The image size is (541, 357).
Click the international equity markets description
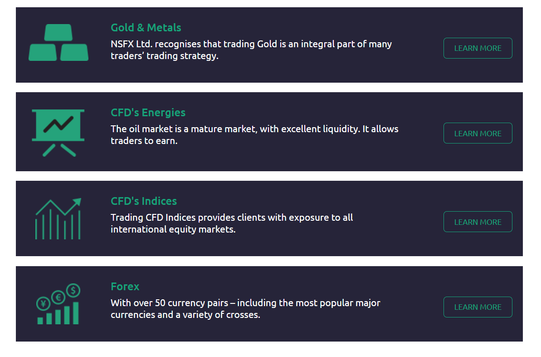click(x=232, y=223)
